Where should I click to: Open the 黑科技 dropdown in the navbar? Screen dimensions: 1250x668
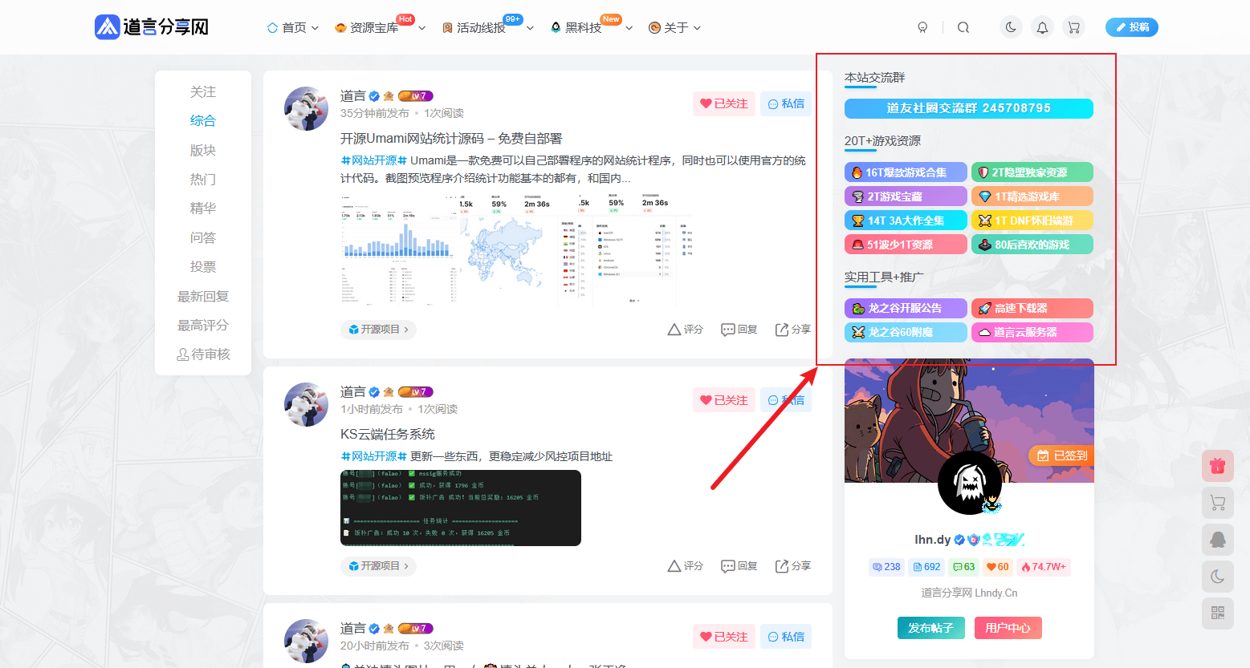click(585, 26)
